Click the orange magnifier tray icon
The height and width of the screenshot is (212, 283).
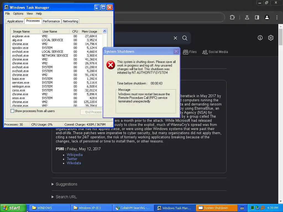tap(263, 208)
